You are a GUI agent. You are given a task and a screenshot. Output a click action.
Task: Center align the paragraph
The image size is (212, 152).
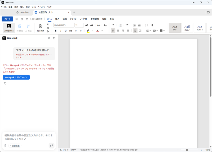click(x=118, y=31)
